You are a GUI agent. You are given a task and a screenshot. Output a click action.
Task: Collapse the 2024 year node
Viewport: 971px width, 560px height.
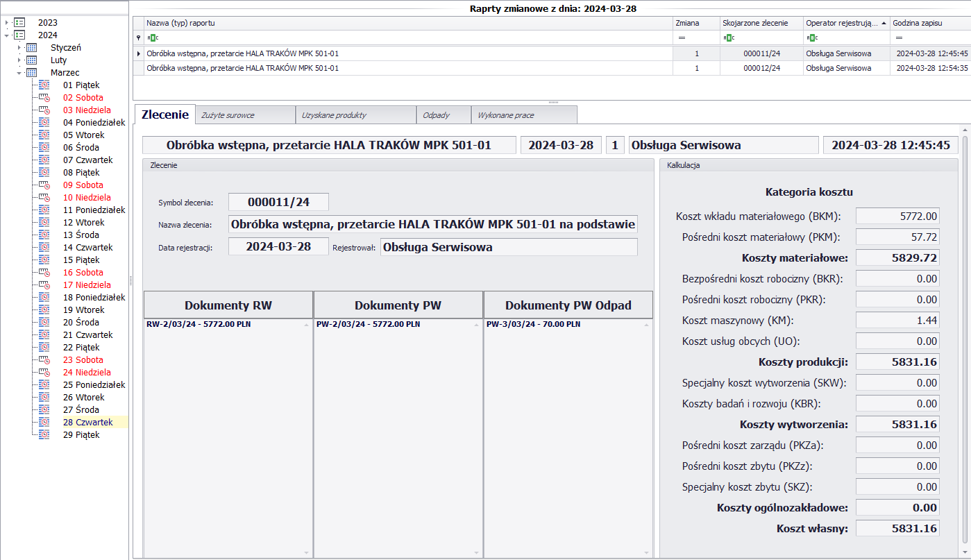click(x=6, y=35)
